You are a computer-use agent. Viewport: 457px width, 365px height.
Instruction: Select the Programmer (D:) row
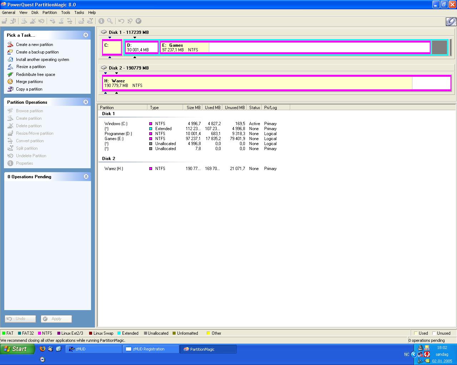(x=191, y=134)
